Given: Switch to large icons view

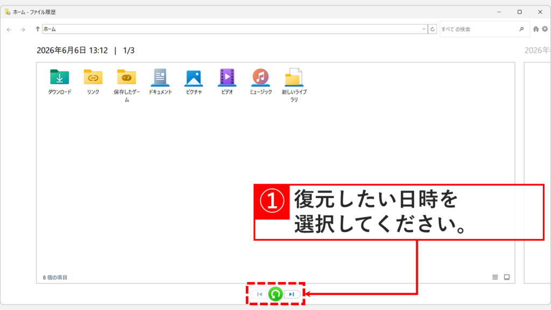Looking at the screenshot, I should coord(507,277).
